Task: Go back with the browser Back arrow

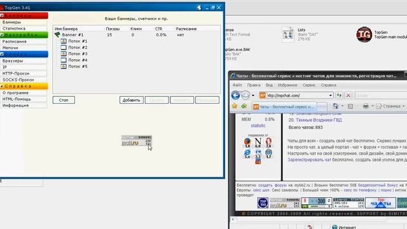Action: 235,95
